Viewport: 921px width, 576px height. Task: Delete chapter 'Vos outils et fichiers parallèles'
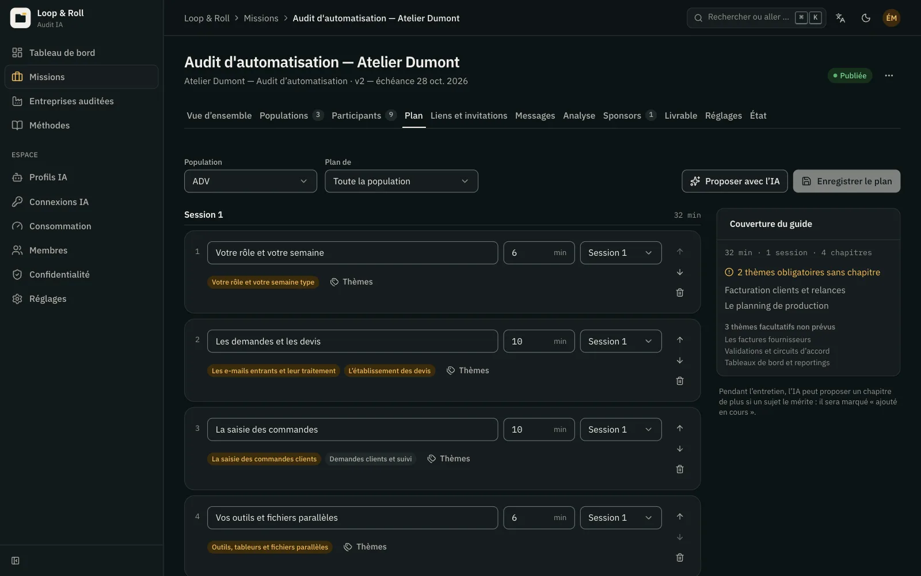(x=680, y=558)
